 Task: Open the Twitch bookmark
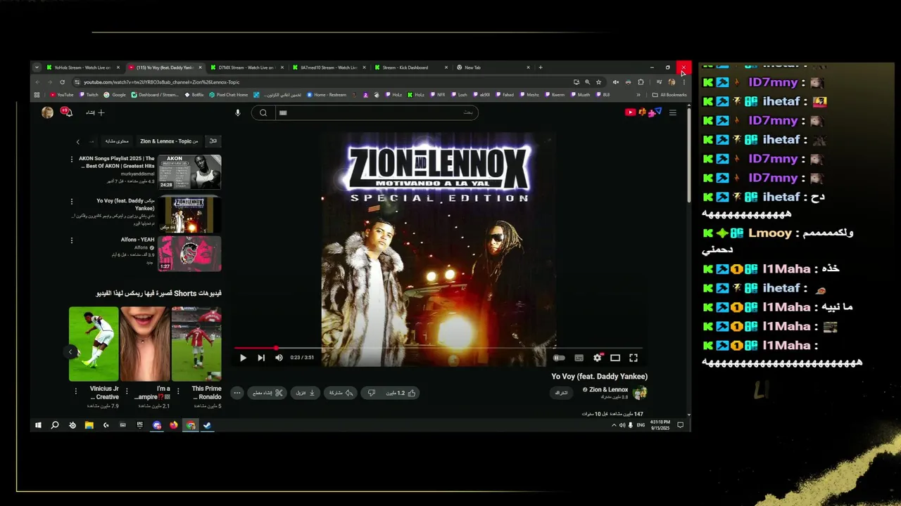click(x=89, y=95)
